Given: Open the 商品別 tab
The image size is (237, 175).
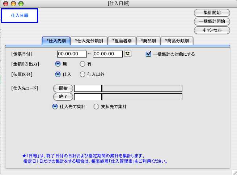Looking at the screenshot, I should tap(149, 40).
